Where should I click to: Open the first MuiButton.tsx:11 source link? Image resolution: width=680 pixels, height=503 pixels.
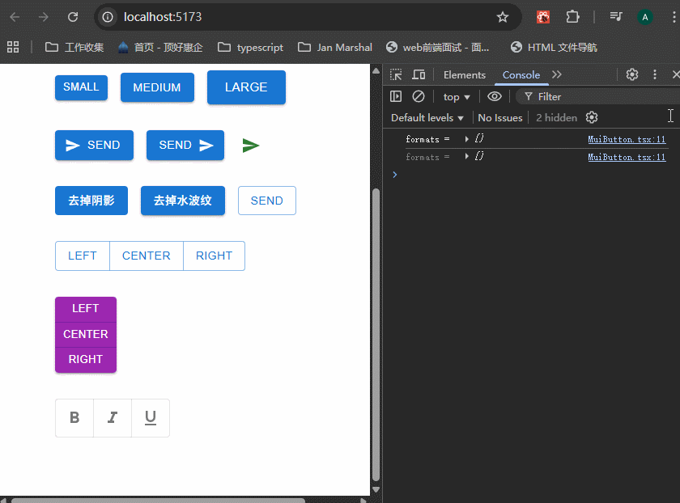(627, 139)
